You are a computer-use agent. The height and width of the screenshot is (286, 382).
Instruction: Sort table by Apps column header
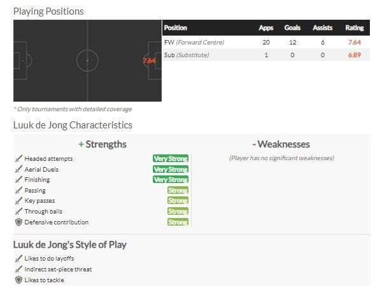(x=265, y=28)
